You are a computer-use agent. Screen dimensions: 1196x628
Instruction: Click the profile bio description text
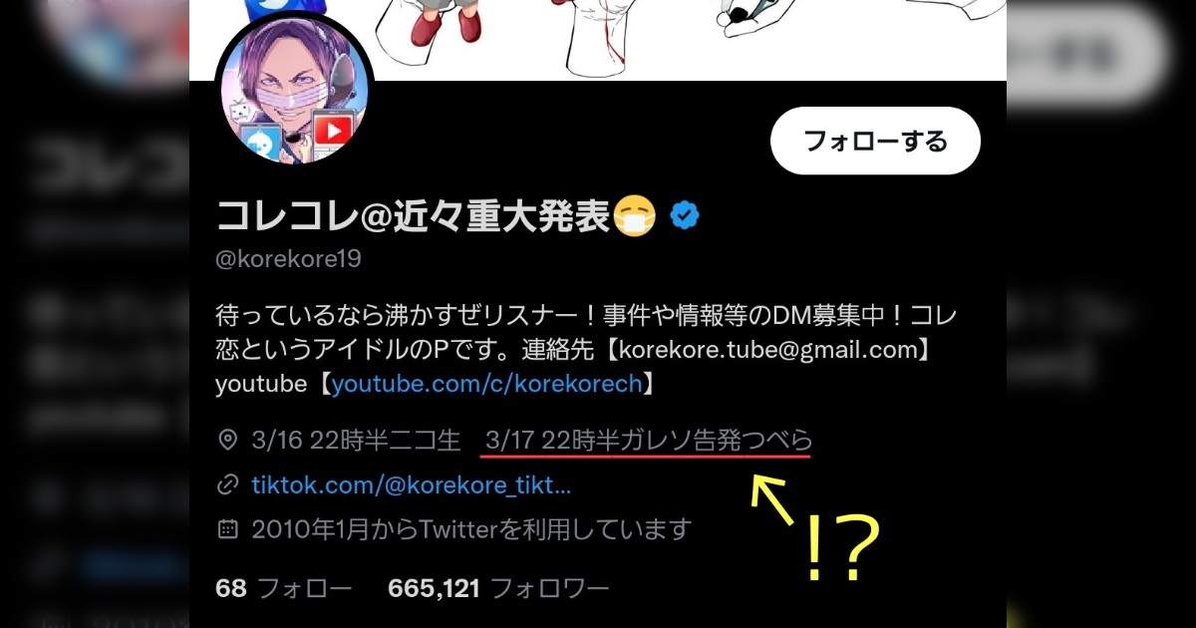(587, 349)
